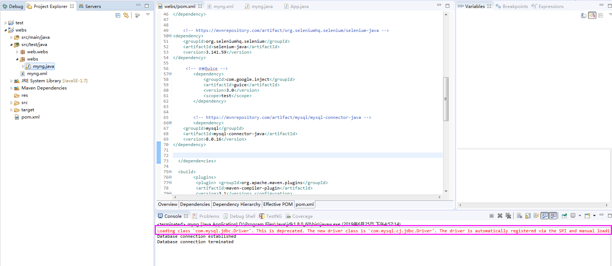Click editor horizontal scrollbar right arrow
The image size is (612, 266).
click(x=439, y=197)
